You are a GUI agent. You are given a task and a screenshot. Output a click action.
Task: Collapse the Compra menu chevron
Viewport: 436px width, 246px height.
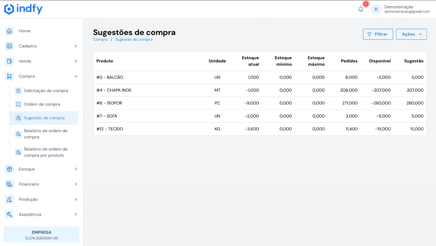point(76,76)
